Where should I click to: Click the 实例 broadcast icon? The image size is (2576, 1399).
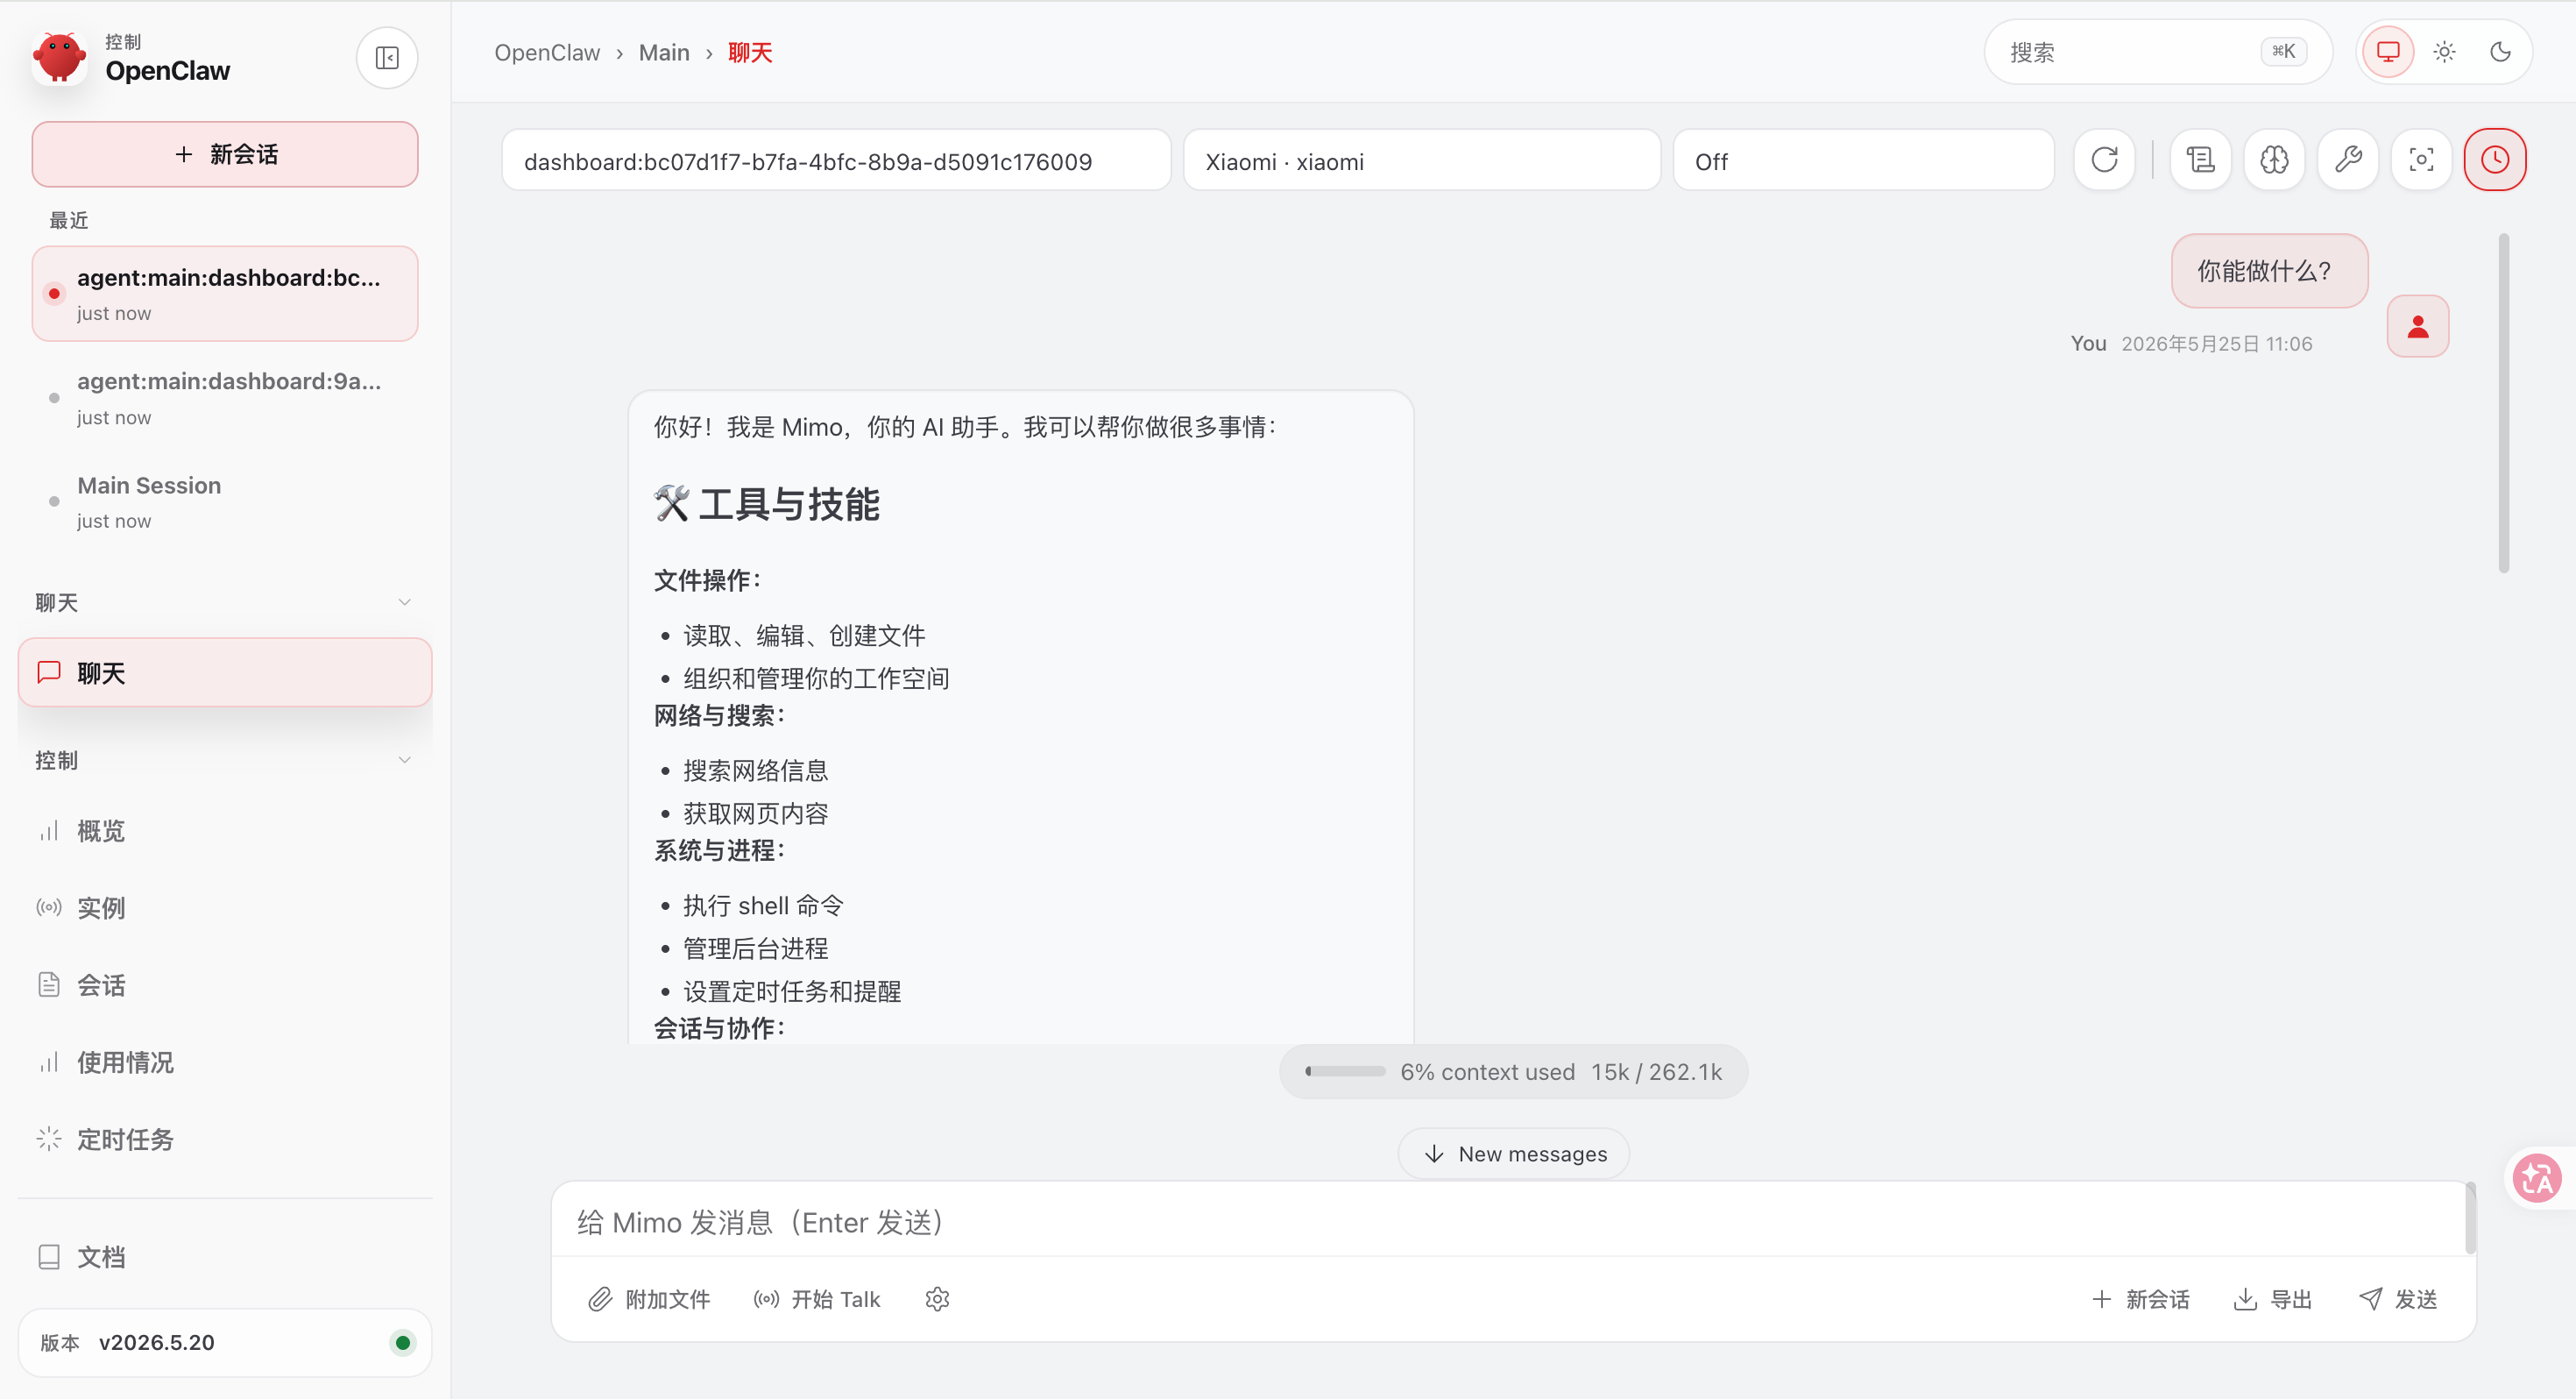point(49,907)
